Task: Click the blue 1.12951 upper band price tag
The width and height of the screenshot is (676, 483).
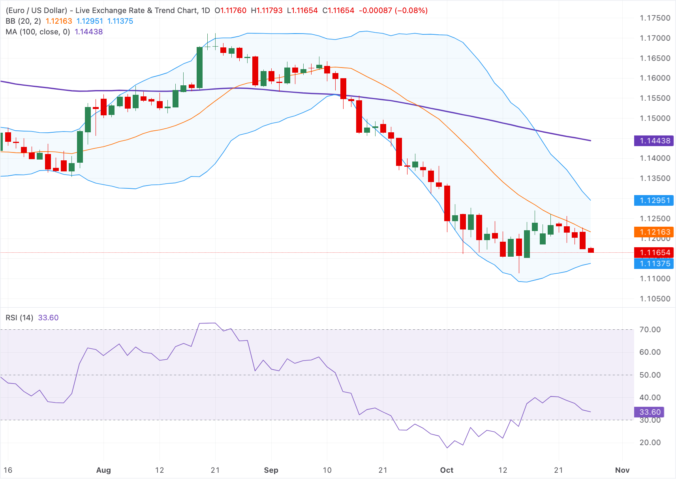Action: [x=654, y=201]
